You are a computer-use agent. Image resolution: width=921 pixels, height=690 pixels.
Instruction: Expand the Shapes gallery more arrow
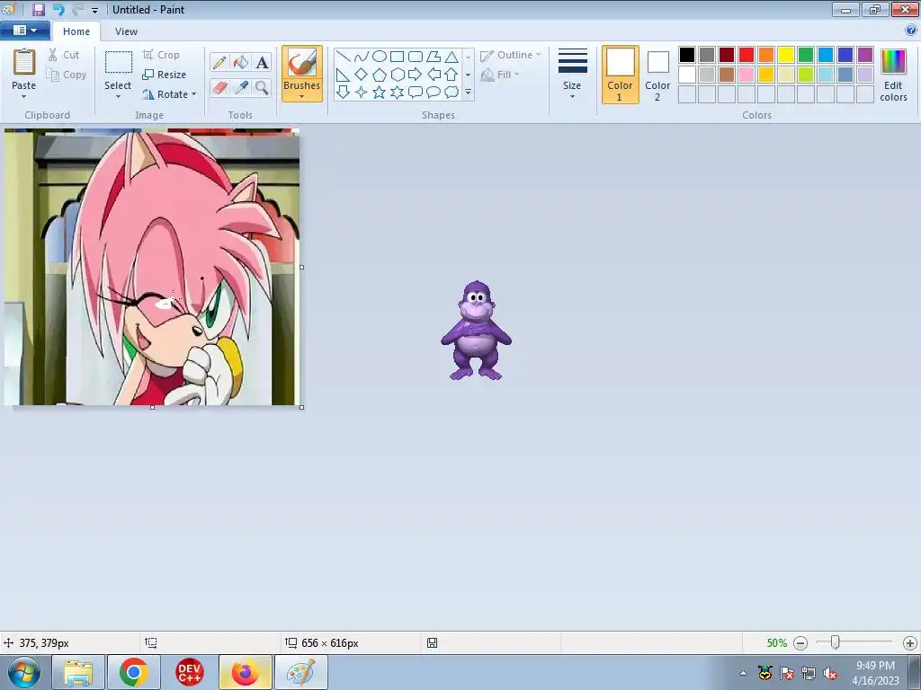[468, 93]
